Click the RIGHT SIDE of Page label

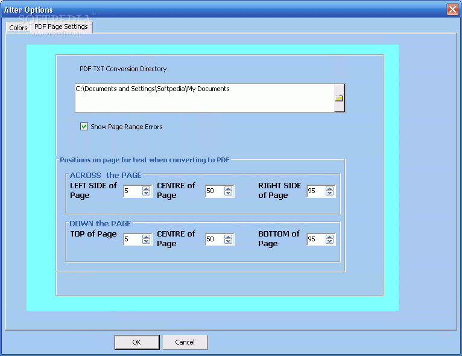280,191
